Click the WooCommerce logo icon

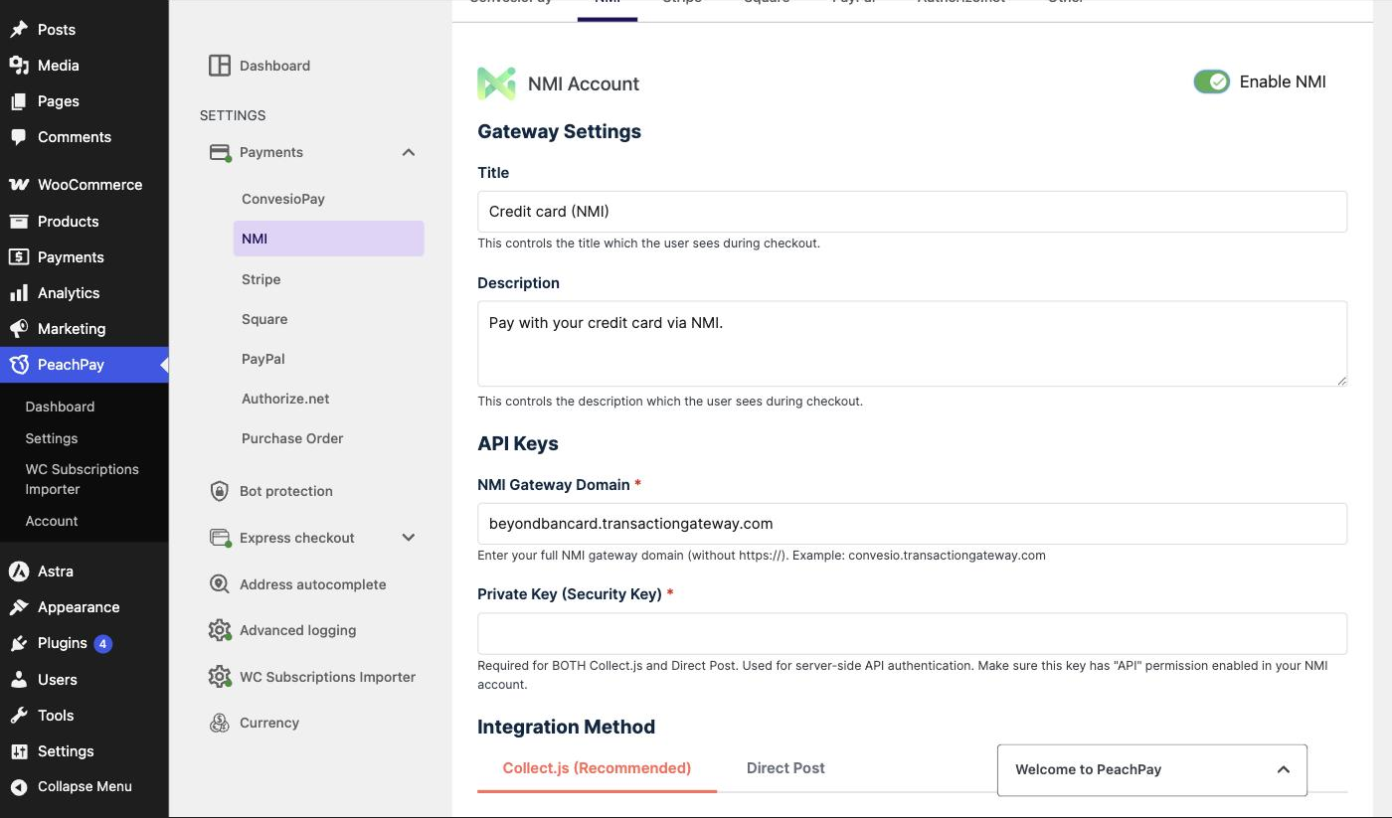[19, 185]
